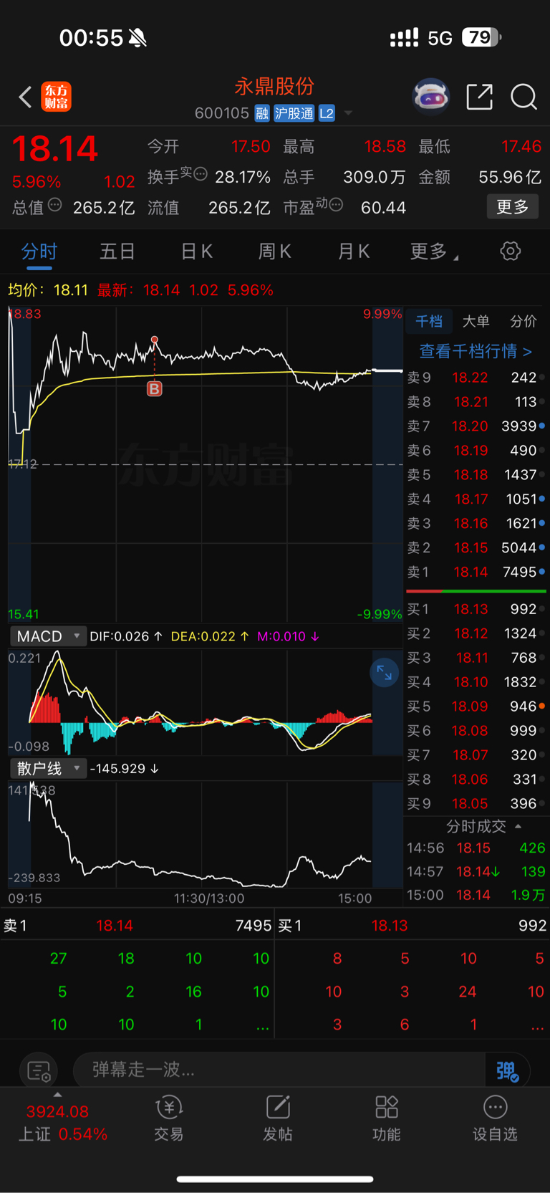Select the 大单 tab
The height and width of the screenshot is (1193, 550).
pyautogui.click(x=476, y=321)
